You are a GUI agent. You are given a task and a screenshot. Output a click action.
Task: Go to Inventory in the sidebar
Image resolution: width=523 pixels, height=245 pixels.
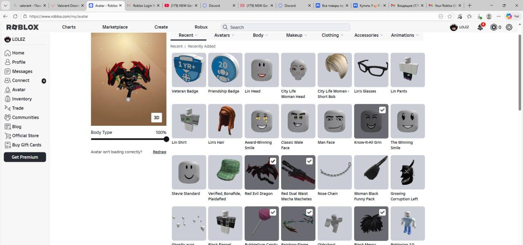pyautogui.click(x=22, y=99)
